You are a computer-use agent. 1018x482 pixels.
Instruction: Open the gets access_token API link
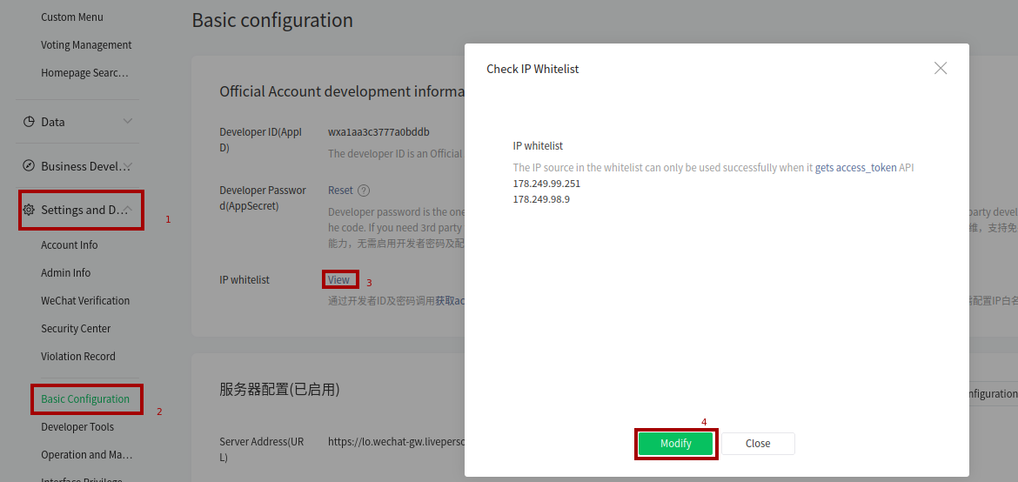(x=855, y=168)
